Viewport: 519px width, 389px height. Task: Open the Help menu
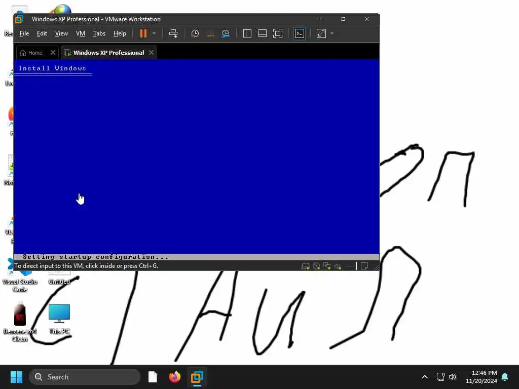[x=120, y=33]
